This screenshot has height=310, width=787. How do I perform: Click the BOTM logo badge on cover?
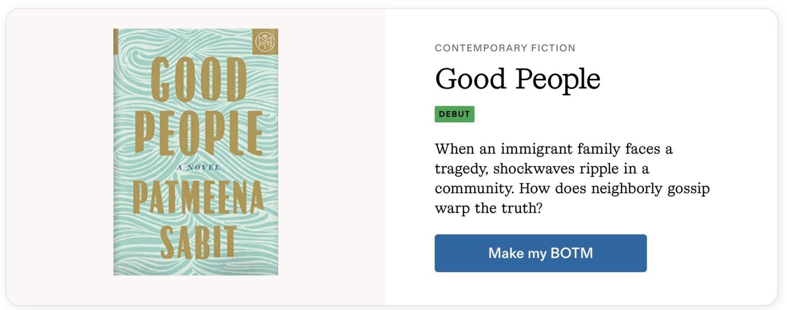(x=265, y=41)
